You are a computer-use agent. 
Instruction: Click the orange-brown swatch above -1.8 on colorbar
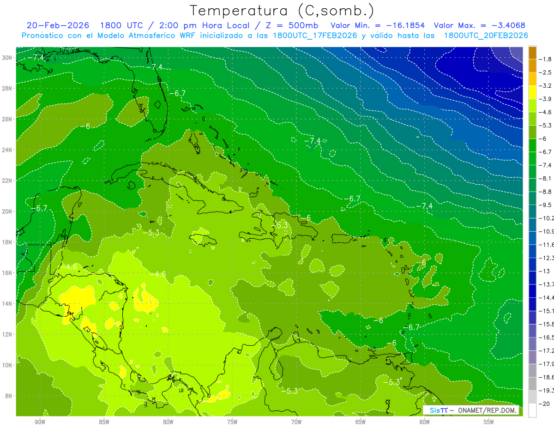[x=532, y=53]
